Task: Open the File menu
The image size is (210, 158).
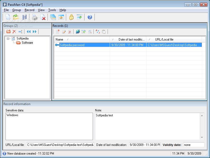Action: [x=6, y=10]
